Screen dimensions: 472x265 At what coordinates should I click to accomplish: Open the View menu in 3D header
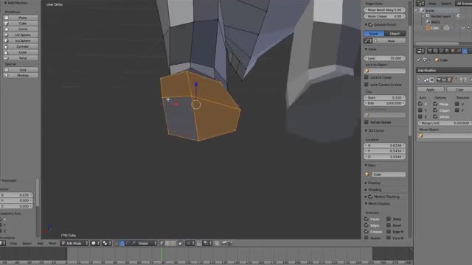click(13, 244)
